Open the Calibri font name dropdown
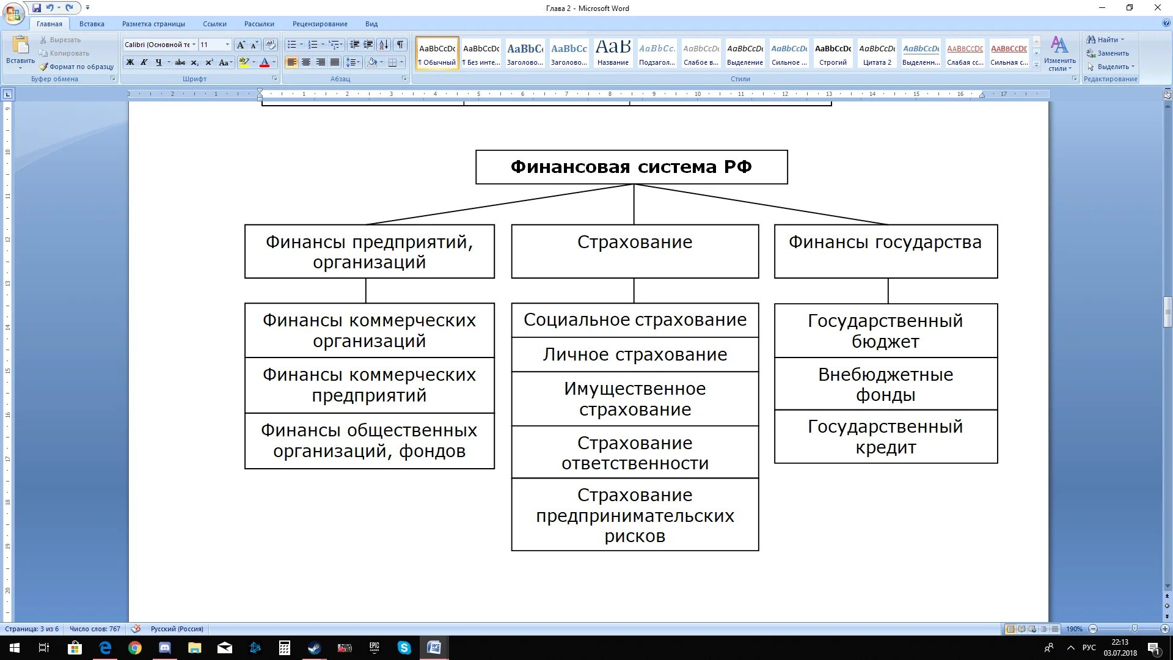Screen dimensions: 1173x660 click(x=194, y=45)
